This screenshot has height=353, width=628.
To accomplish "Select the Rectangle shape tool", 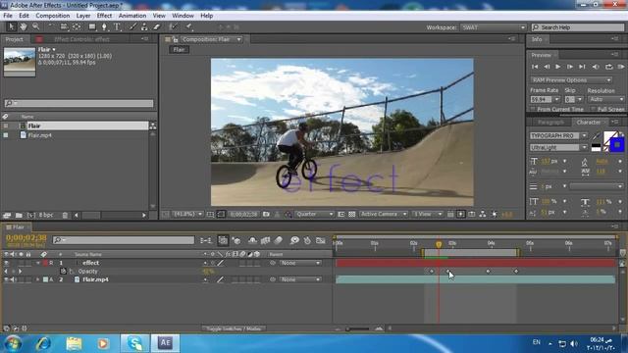I will tap(92, 26).
